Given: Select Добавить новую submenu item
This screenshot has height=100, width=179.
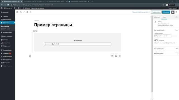Looking at the screenshot, I should pyautogui.click(x=6, y=29).
